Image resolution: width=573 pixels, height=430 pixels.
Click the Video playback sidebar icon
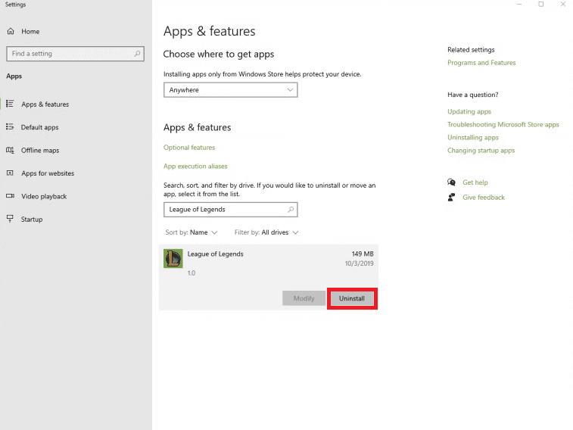[11, 196]
